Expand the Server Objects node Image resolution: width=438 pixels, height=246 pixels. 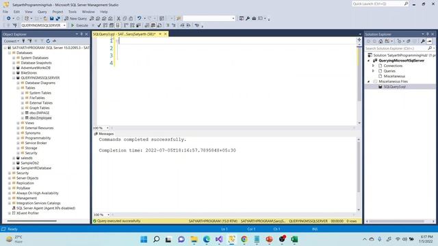10,178
